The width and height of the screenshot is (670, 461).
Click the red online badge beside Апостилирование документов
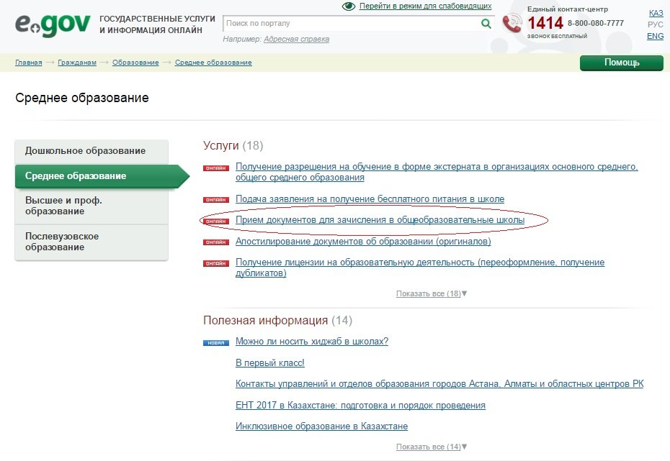point(216,242)
